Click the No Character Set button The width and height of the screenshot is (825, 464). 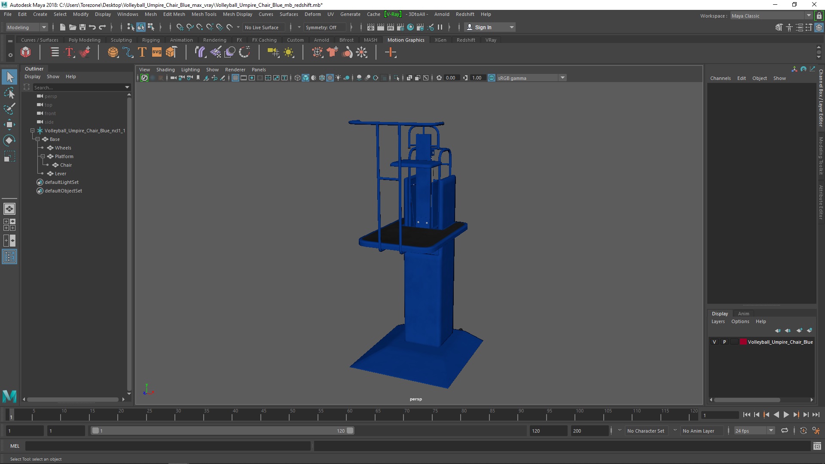(x=645, y=430)
